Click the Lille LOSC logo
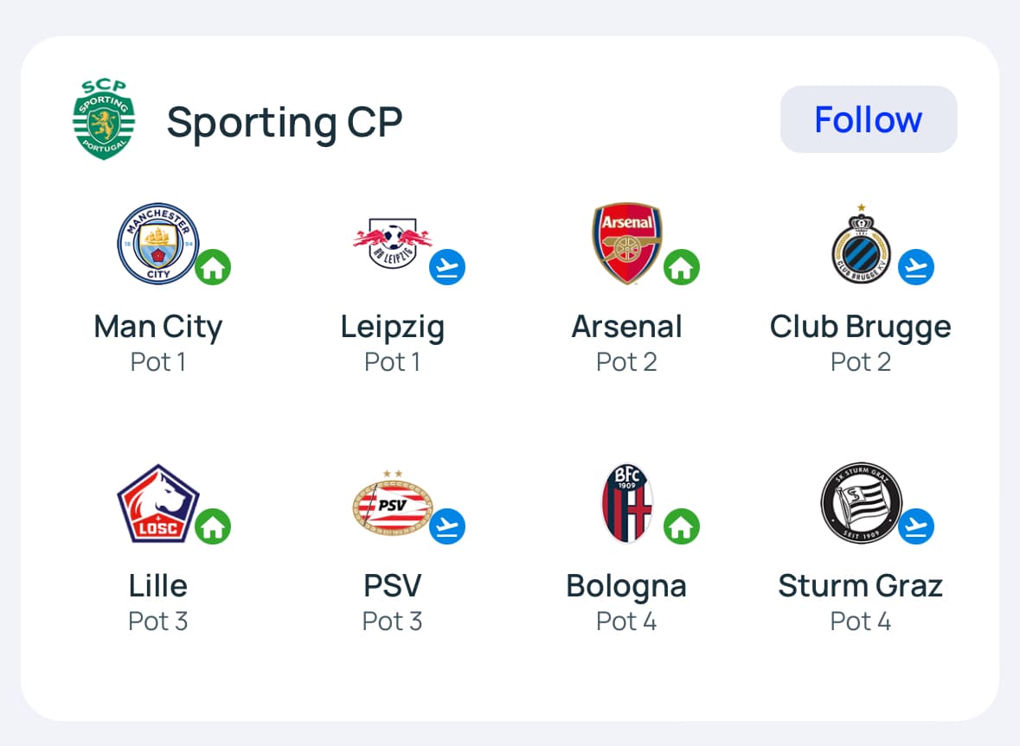1020x746 pixels. coord(157,503)
